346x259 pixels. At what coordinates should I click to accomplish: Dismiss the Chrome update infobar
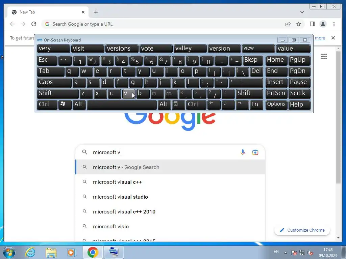point(333,38)
